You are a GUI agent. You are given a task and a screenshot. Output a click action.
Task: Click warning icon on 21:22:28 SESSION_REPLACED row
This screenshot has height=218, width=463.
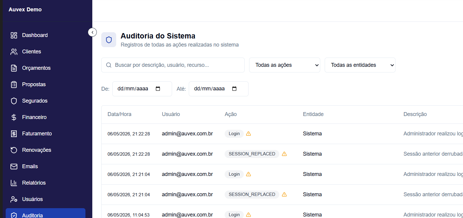pyautogui.click(x=284, y=154)
